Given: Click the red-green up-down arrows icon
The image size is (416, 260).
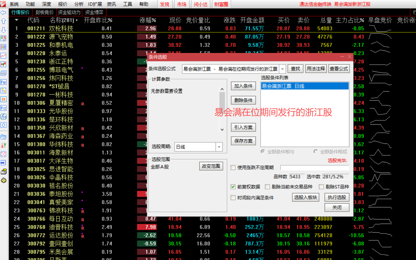Looking at the screenshot, I should pos(3,146).
